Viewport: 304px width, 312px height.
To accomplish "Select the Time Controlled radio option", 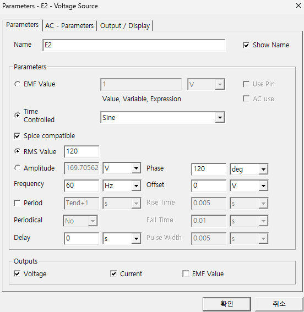I will pyautogui.click(x=17, y=116).
